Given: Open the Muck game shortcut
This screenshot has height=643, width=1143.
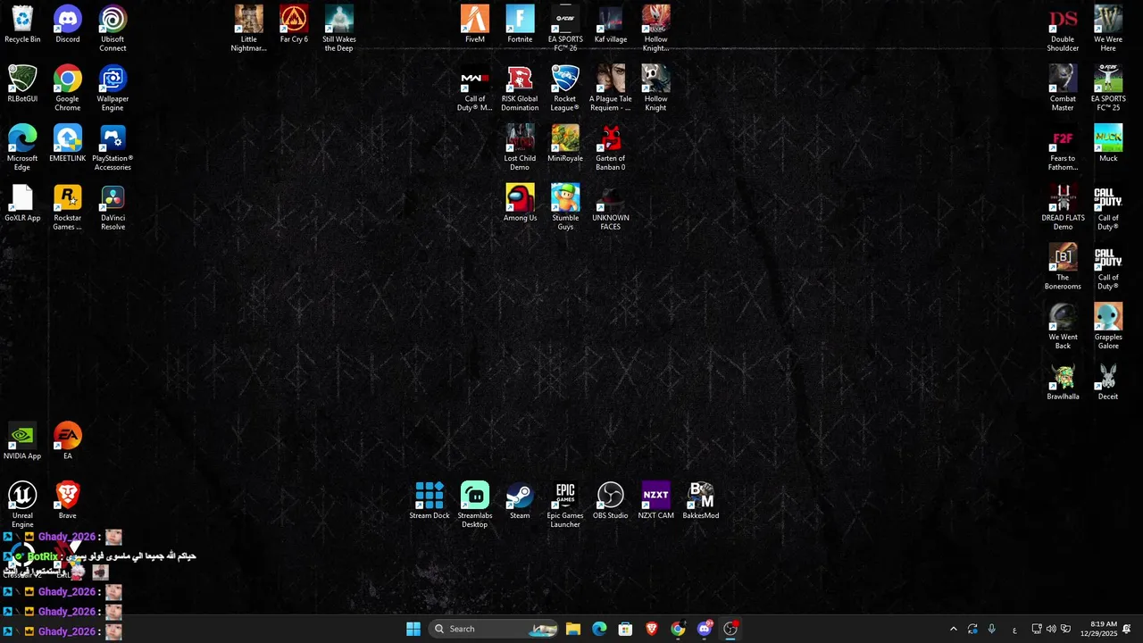Looking at the screenshot, I should pyautogui.click(x=1108, y=143).
